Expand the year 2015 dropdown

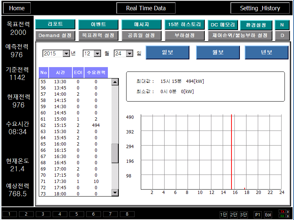pyautogui.click(x=66, y=54)
